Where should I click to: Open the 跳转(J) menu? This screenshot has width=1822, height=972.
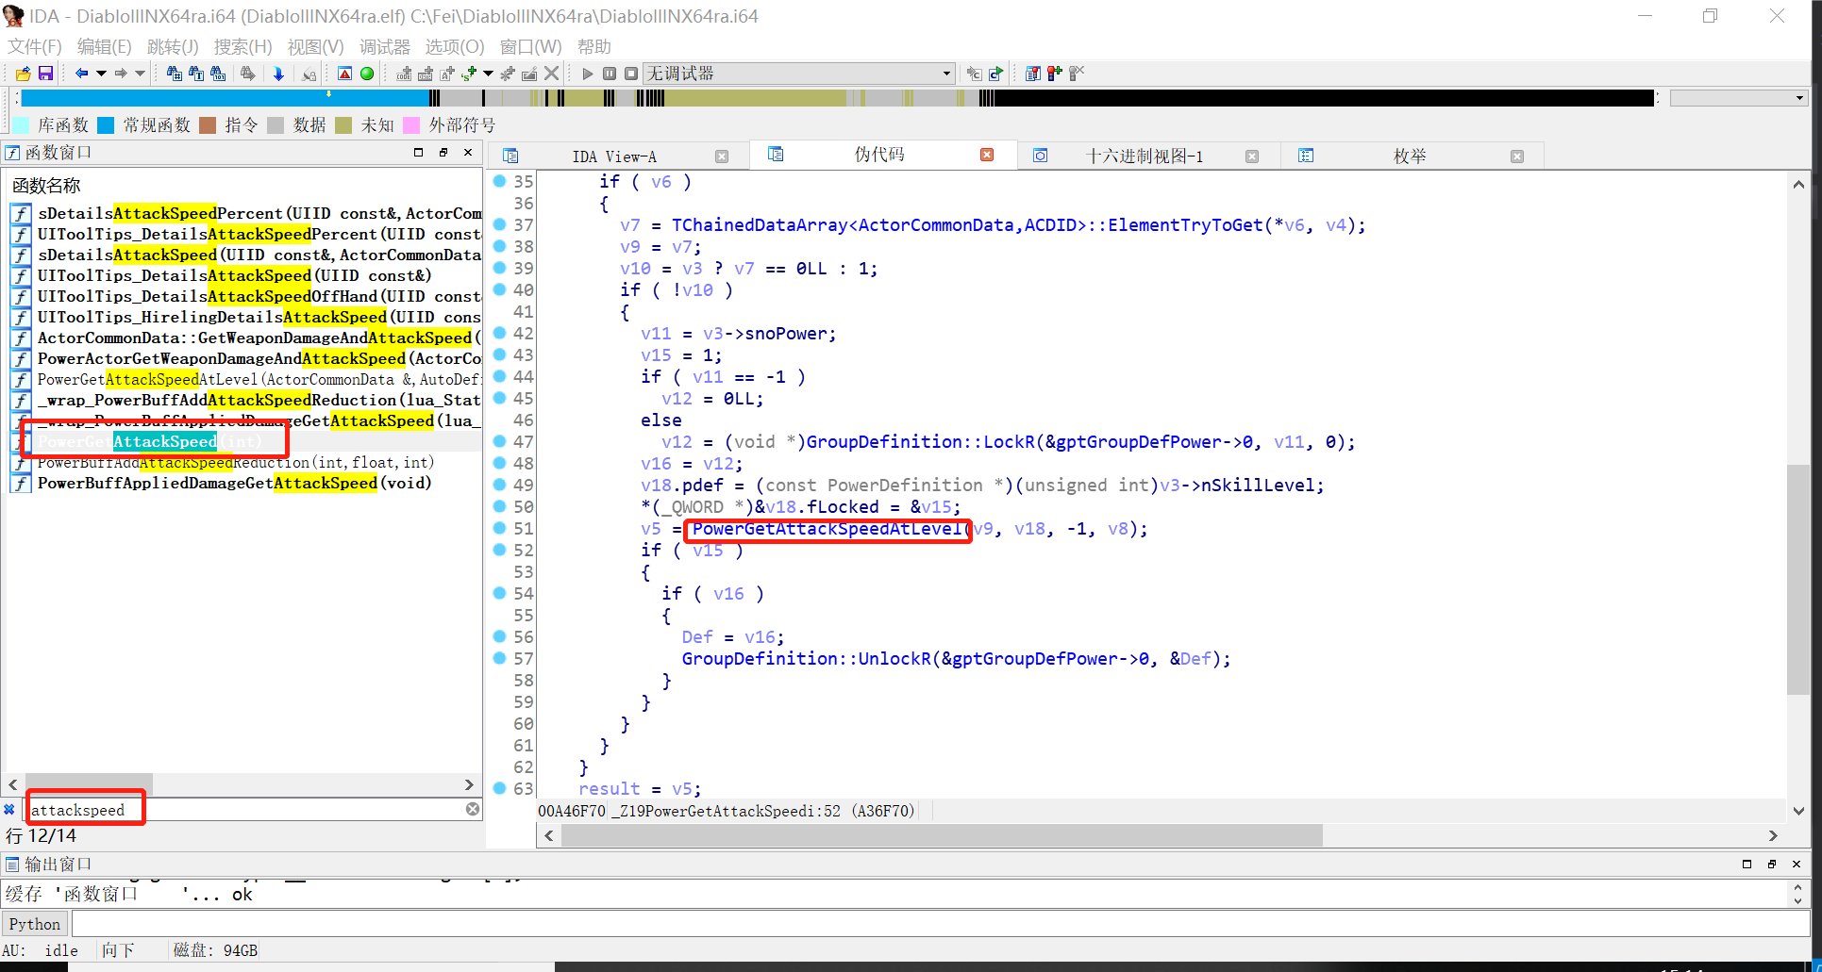(173, 46)
